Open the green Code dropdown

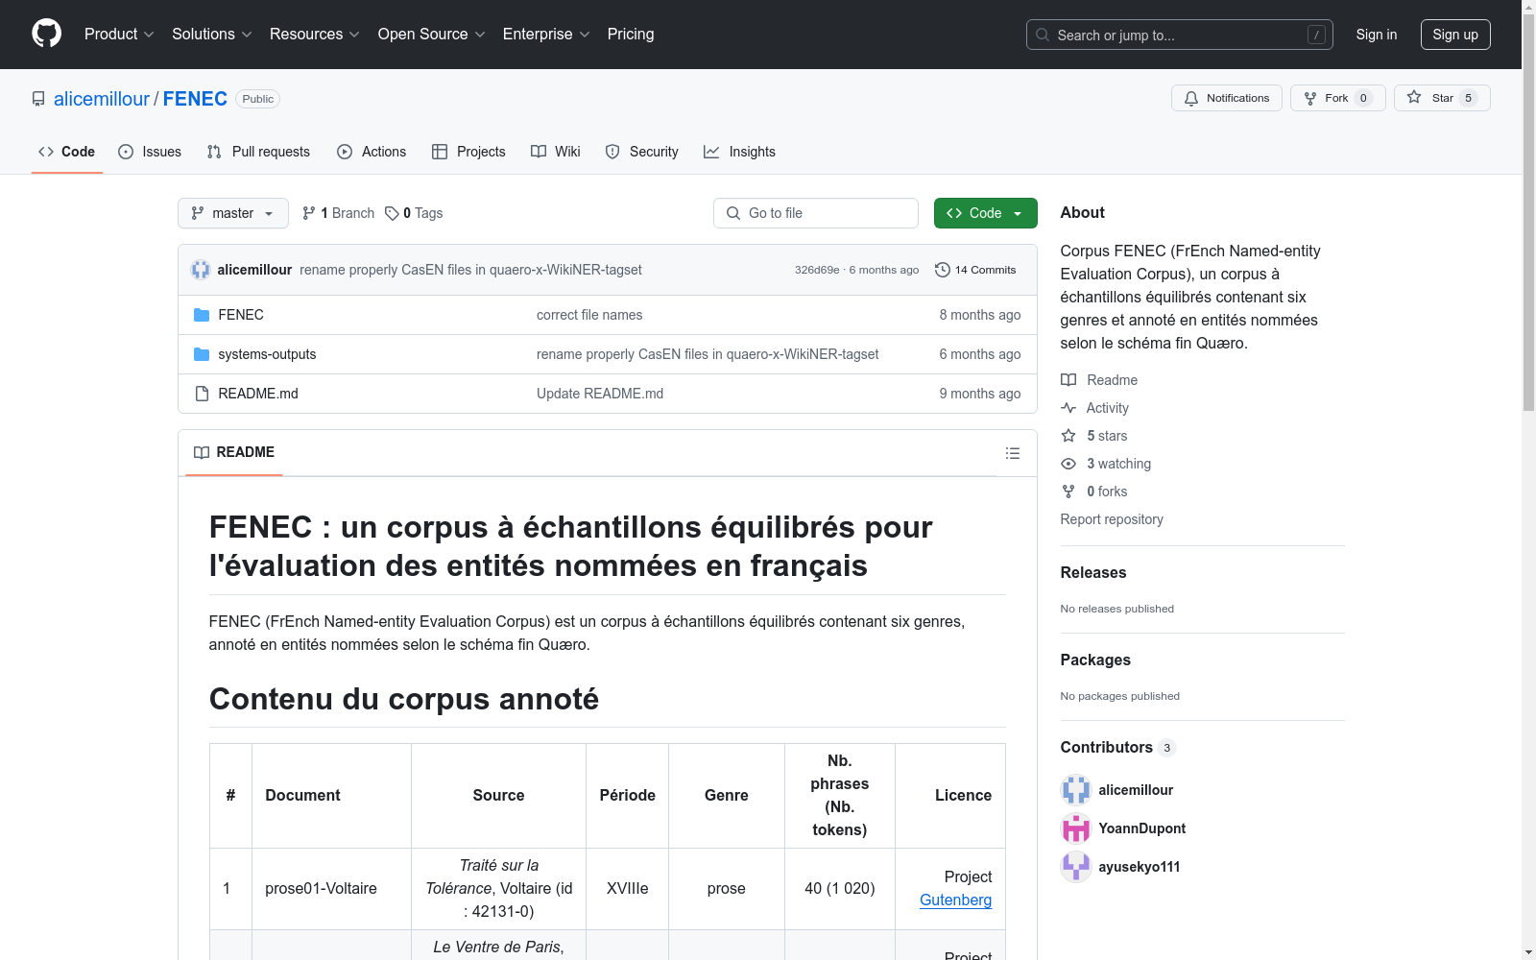(985, 213)
